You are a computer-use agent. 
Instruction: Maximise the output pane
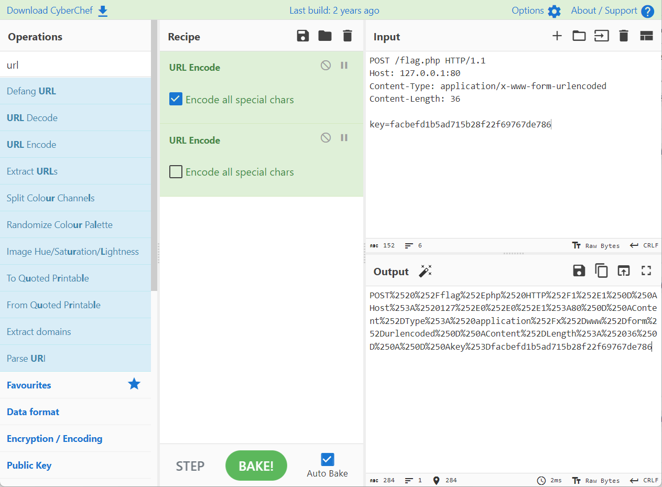pyautogui.click(x=646, y=270)
